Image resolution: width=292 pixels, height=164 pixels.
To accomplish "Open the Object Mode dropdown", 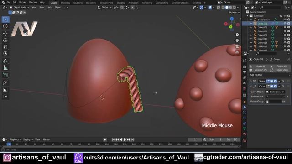I will point(19,7).
